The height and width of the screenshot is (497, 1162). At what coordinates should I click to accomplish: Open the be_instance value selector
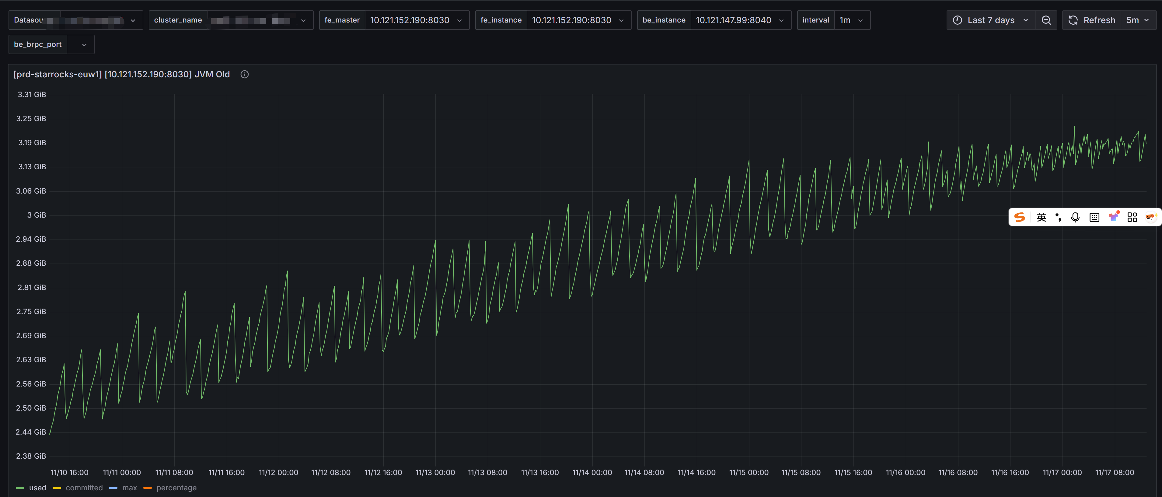coord(740,20)
